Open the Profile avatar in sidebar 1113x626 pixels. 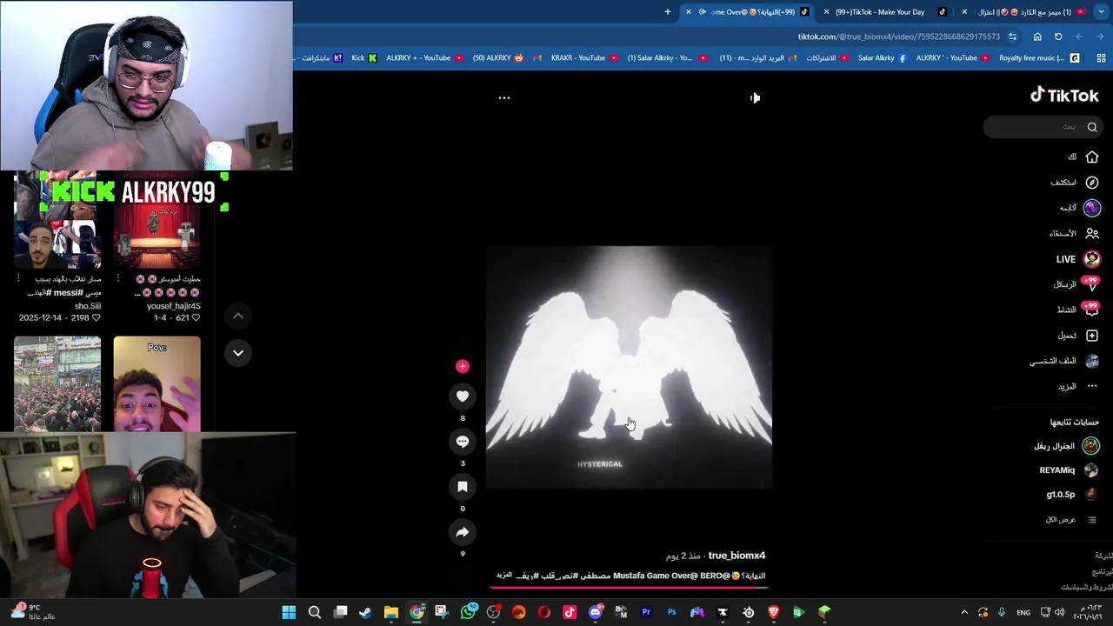tap(1092, 361)
